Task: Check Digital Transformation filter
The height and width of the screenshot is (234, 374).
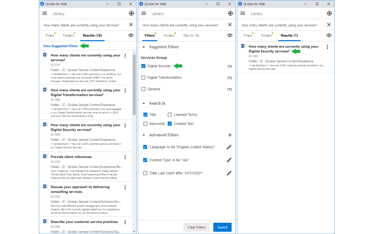Action: tap(143, 78)
